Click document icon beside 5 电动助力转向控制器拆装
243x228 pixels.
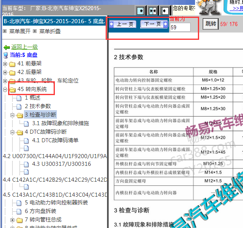(x=19, y=203)
